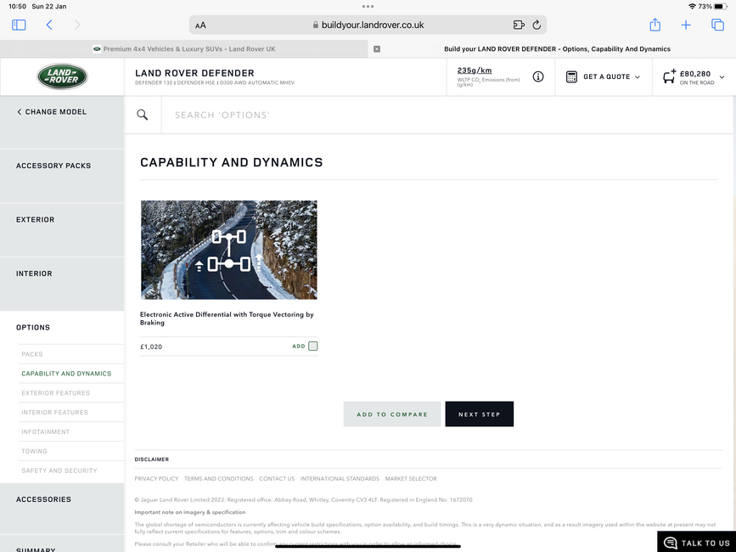Tick the Add checkbox for Electronic Active Differential
The width and height of the screenshot is (736, 552).
tap(313, 346)
